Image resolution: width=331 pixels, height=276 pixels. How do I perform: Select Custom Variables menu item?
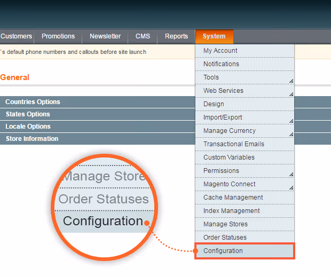[x=245, y=157]
